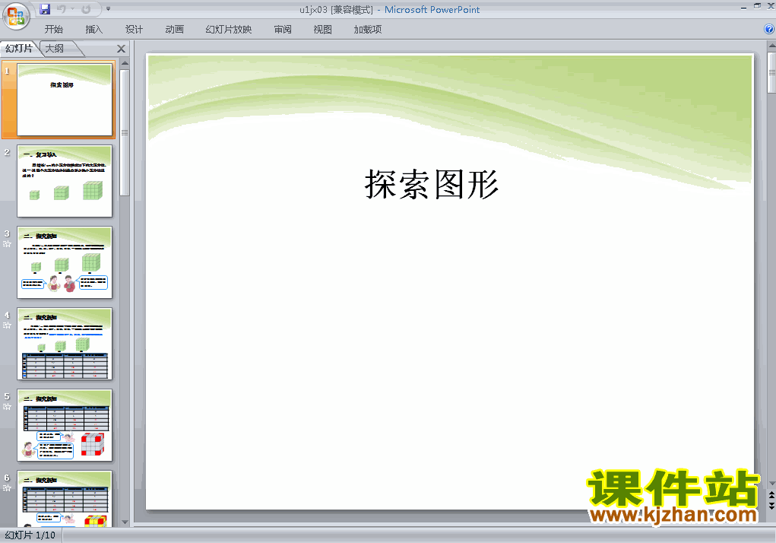Select slide 2 thumbnail 复习导入

click(x=65, y=181)
